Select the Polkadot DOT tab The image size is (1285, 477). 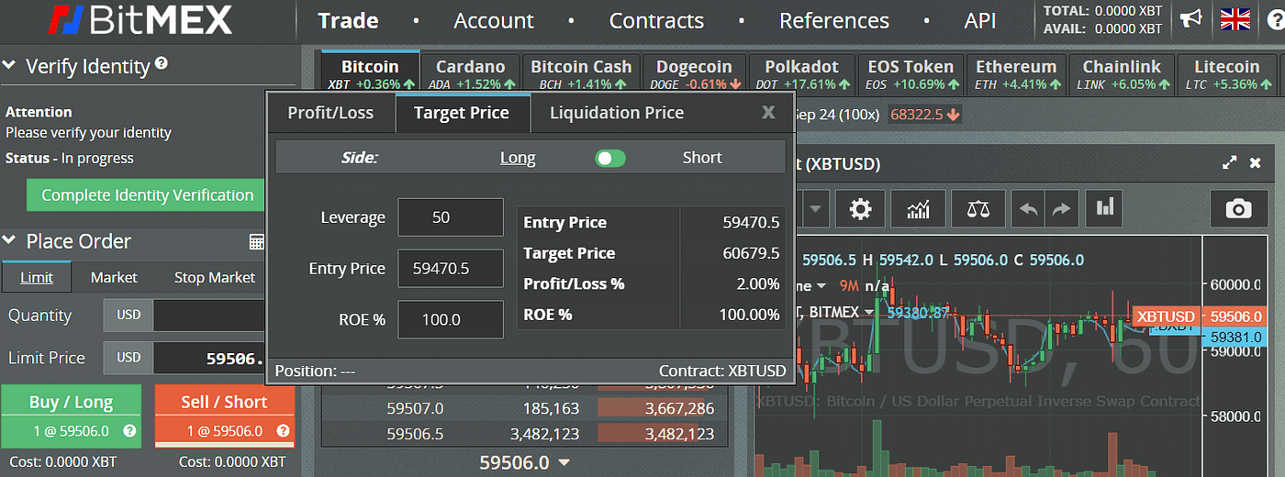pyautogui.click(x=802, y=73)
